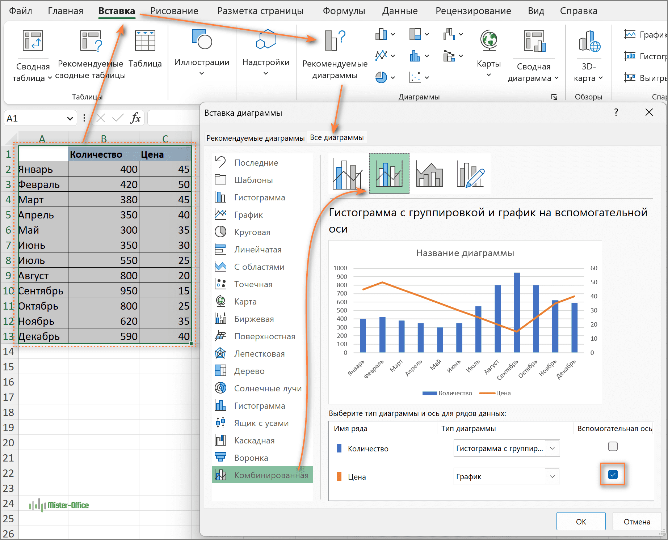Click the Отмена cancel button
This screenshot has height=540, width=668.
click(x=637, y=522)
